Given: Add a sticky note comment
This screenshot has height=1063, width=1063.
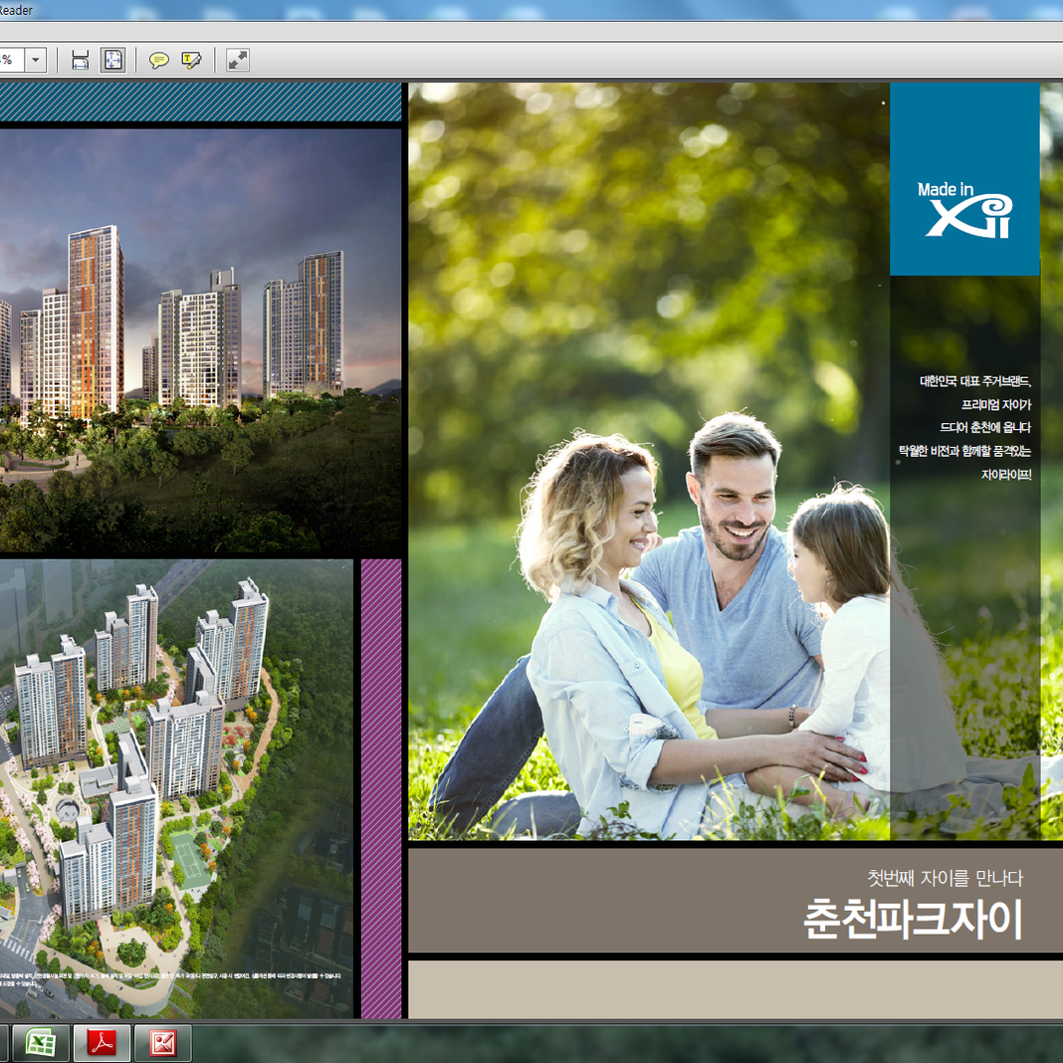Looking at the screenshot, I should tap(158, 61).
